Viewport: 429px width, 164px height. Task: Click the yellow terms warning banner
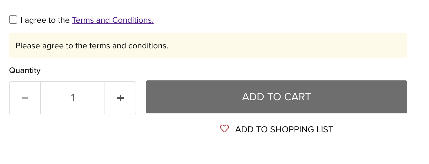coord(208,46)
